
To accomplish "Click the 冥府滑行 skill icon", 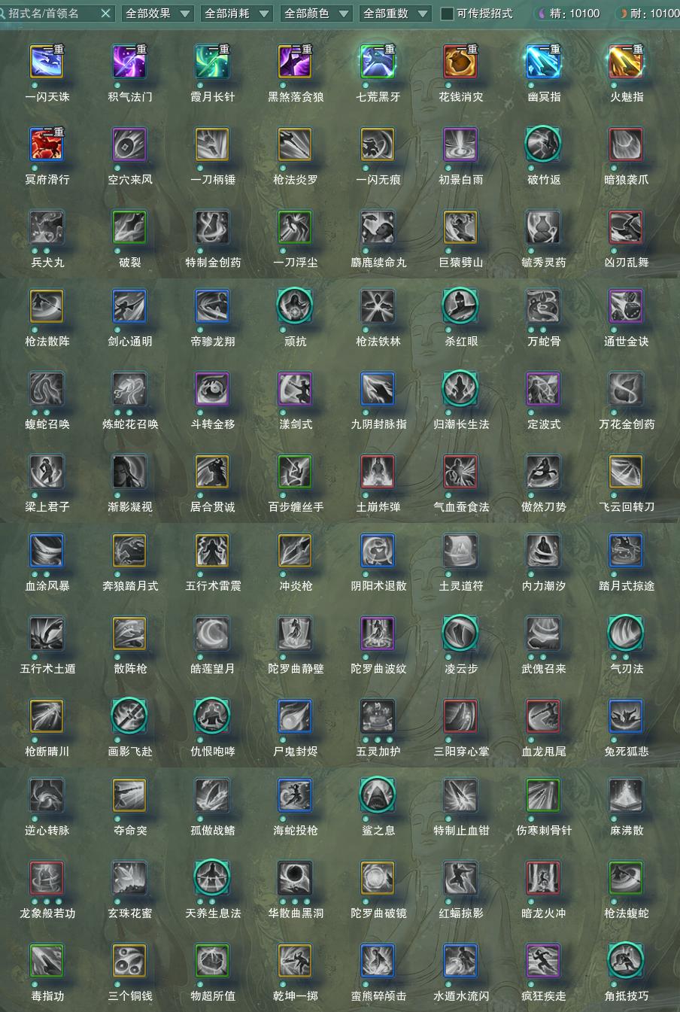I will pyautogui.click(x=47, y=144).
